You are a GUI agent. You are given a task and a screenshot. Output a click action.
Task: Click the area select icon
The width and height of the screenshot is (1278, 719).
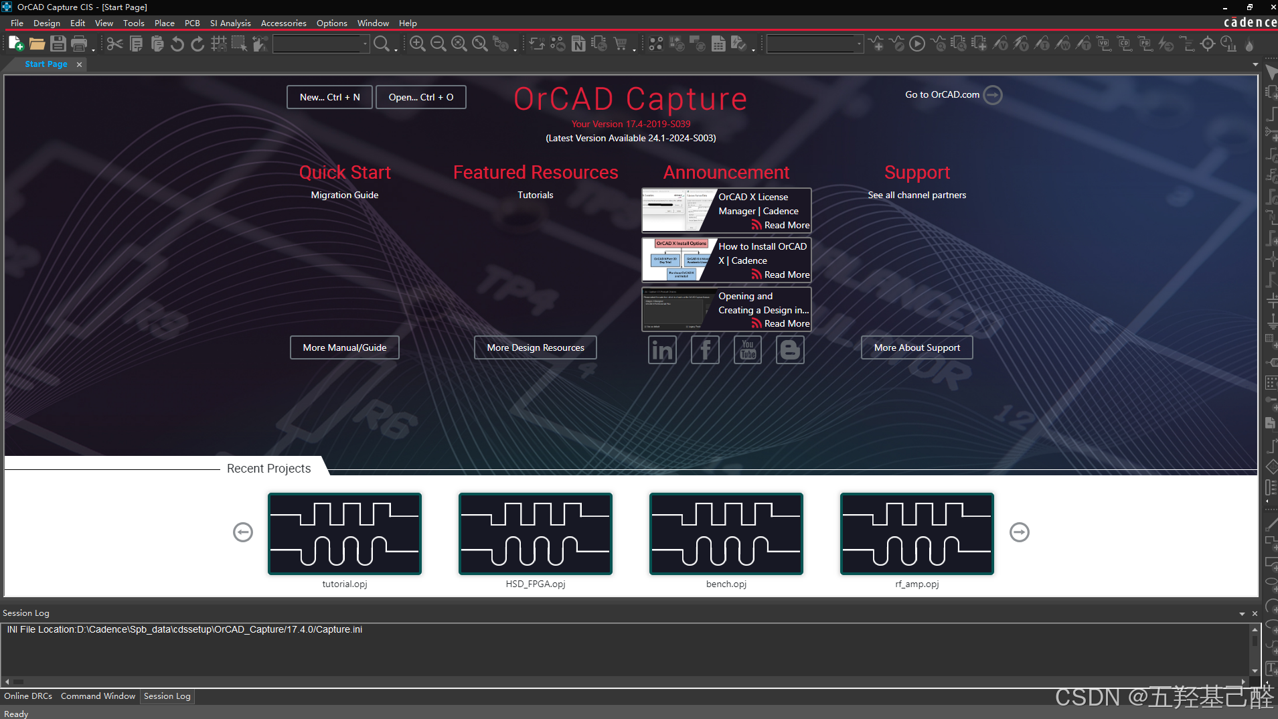coord(239,44)
